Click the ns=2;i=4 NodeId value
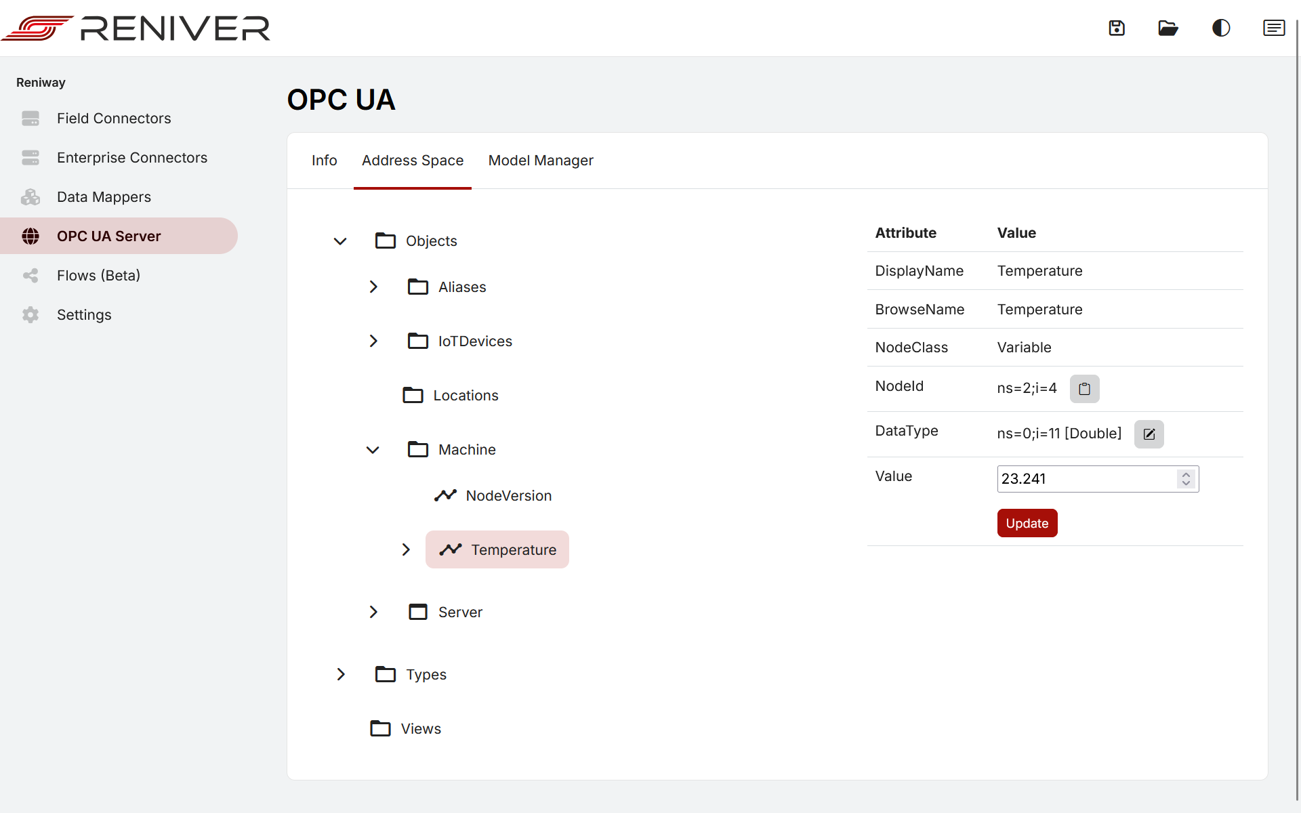The width and height of the screenshot is (1301, 813). click(1027, 389)
